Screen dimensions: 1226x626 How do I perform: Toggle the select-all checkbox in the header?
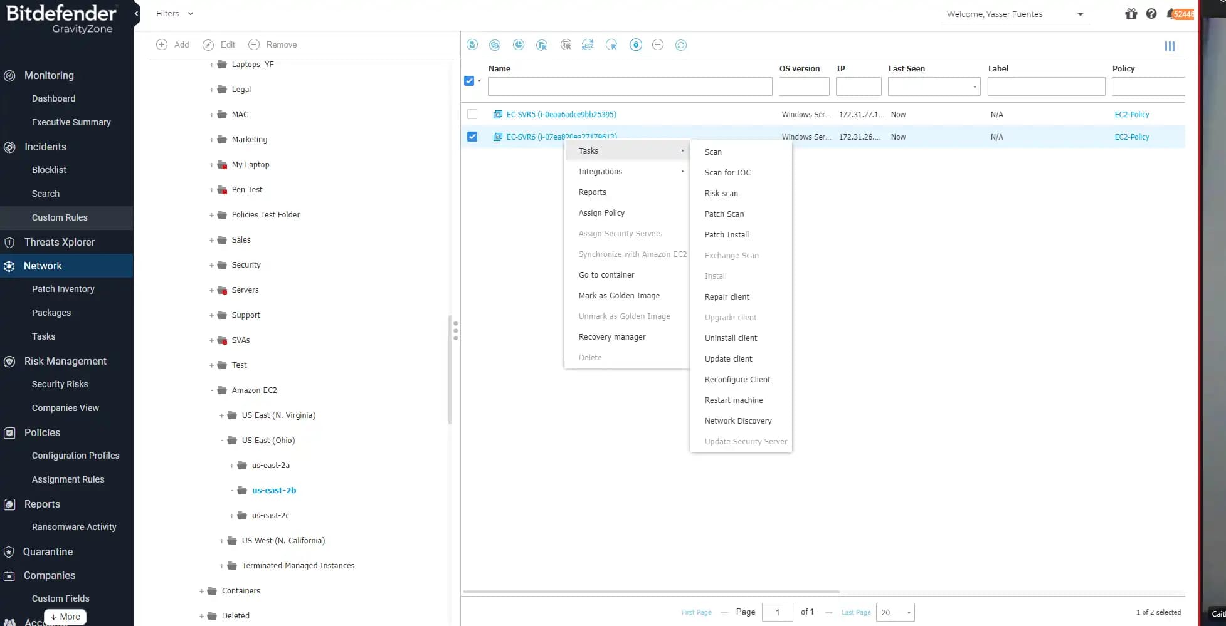click(x=469, y=81)
